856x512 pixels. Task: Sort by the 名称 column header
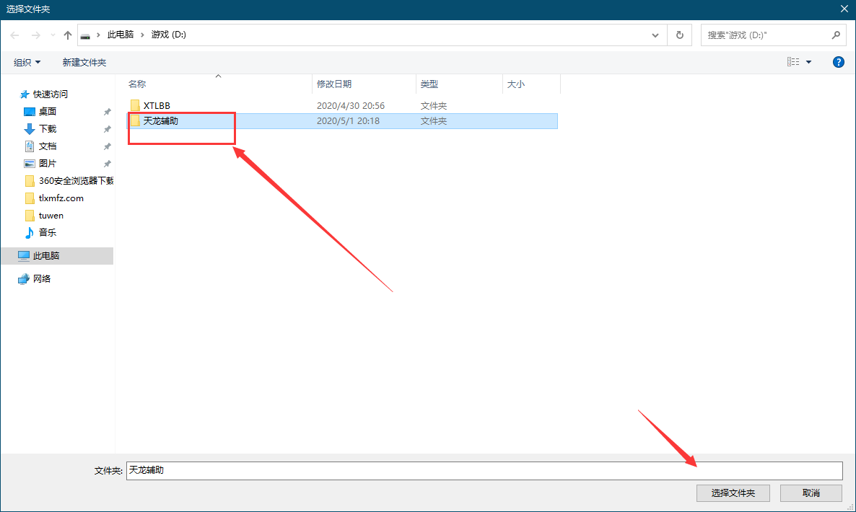(x=137, y=84)
